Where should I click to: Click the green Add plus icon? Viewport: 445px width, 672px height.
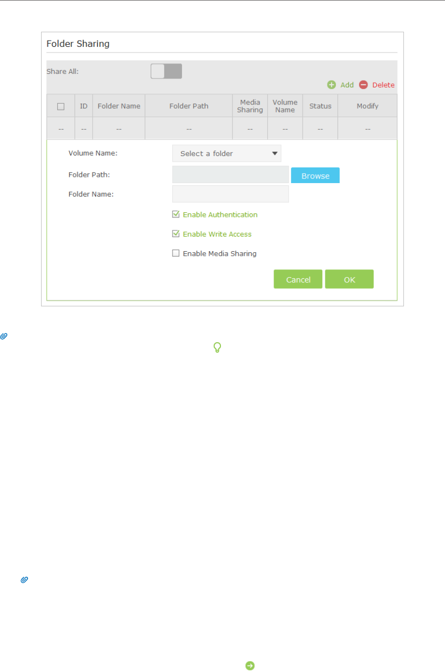[x=331, y=85]
